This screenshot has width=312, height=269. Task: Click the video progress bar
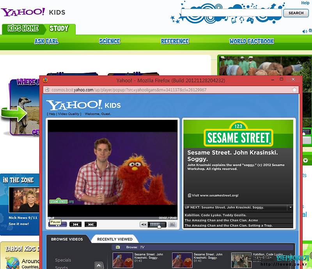coord(112,218)
